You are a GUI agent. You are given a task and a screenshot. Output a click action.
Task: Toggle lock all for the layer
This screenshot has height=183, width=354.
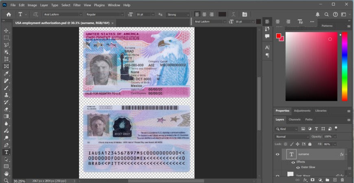pos(310,144)
